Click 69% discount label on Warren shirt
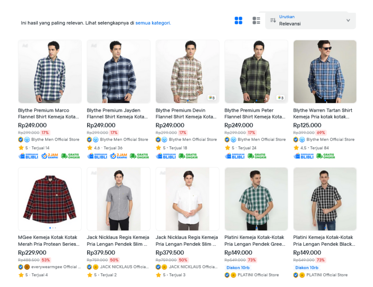This screenshot has width=373, height=287. coord(321,132)
